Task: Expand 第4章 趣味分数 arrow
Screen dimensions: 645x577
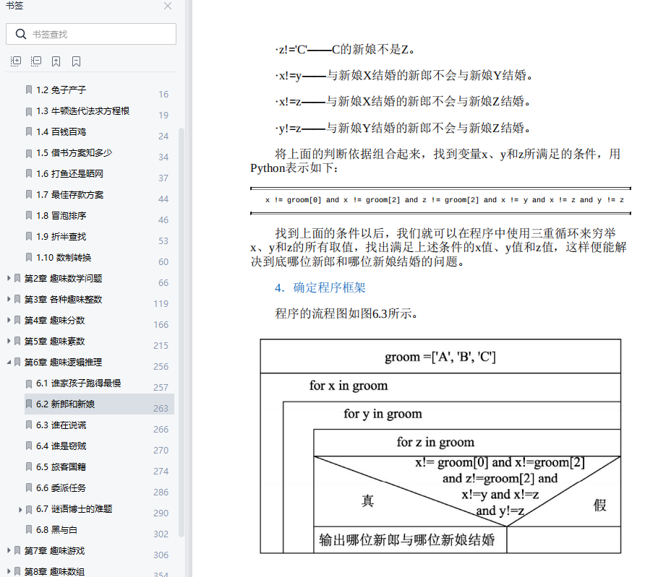Action: point(9,320)
